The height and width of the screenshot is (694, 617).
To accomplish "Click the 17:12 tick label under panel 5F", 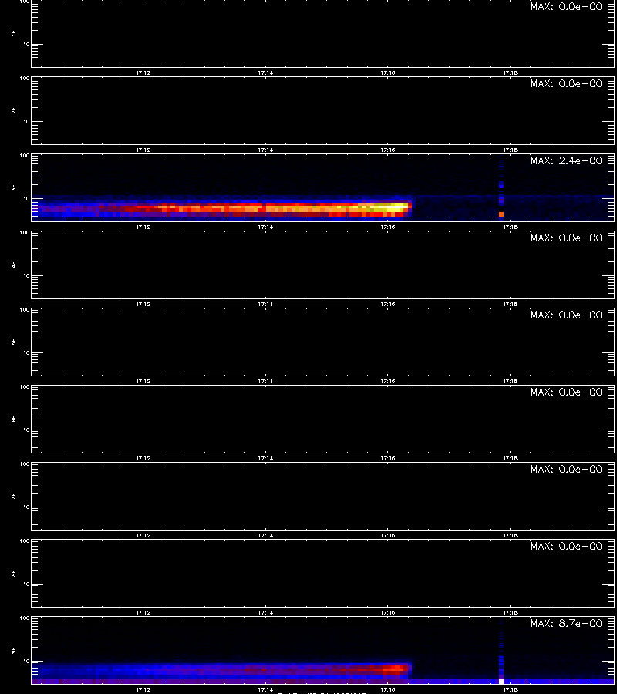I will click(x=143, y=381).
